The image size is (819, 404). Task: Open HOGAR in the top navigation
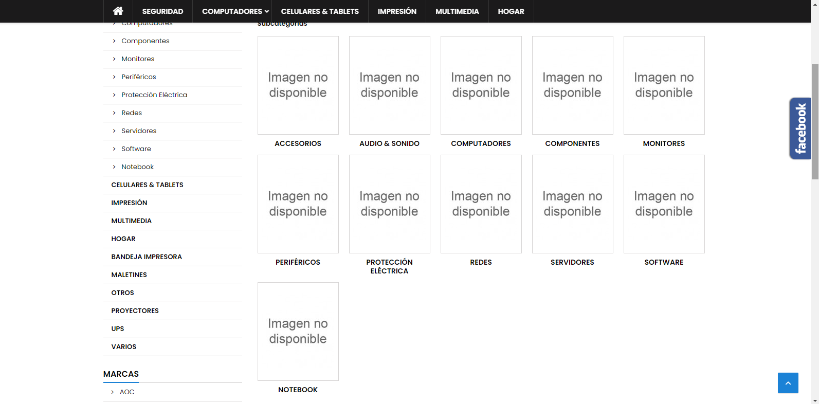(511, 11)
